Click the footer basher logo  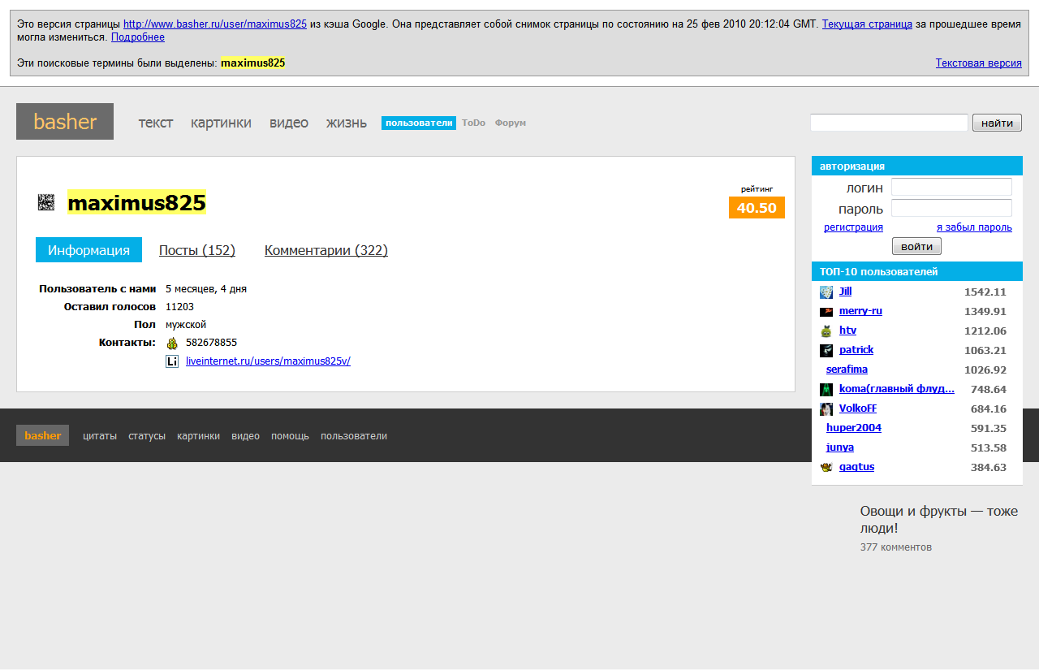tap(42, 435)
